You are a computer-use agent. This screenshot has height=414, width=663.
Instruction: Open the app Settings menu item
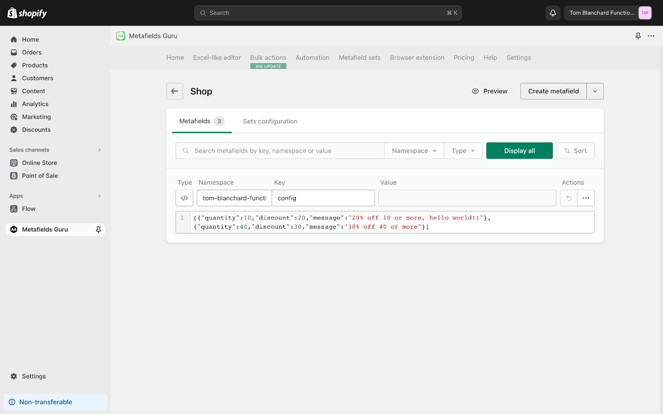[518, 58]
